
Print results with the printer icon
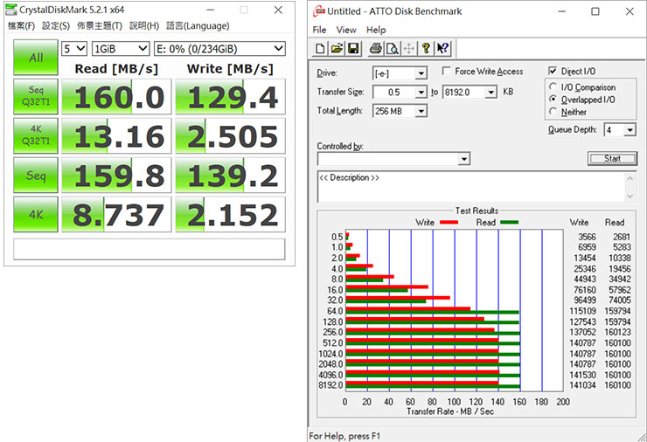(376, 48)
